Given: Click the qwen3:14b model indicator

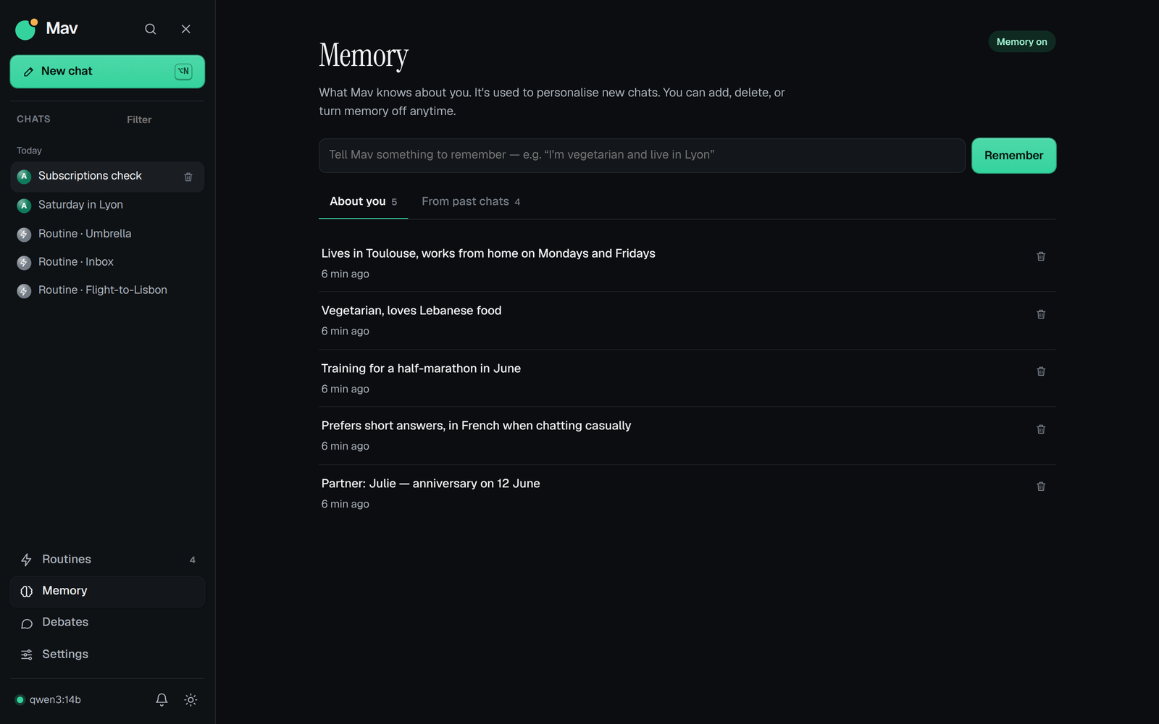Looking at the screenshot, I should point(49,700).
